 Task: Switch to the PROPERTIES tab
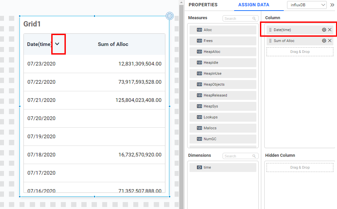point(203,5)
